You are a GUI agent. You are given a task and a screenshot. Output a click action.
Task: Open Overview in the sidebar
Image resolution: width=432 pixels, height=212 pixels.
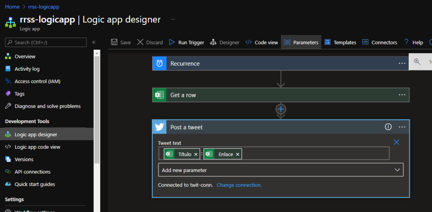pyautogui.click(x=25, y=56)
